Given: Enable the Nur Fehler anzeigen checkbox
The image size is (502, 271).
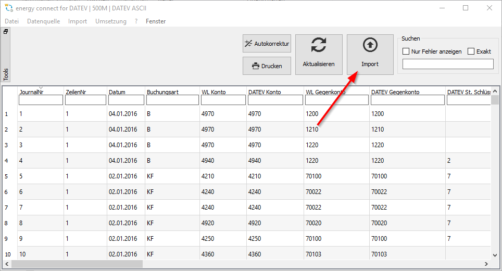Looking at the screenshot, I should tap(406, 51).
